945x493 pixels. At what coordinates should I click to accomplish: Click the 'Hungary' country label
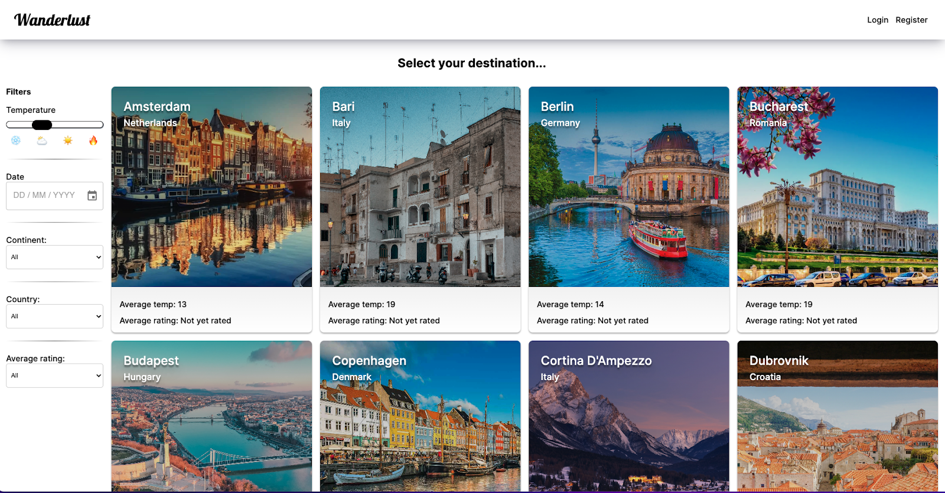(142, 377)
